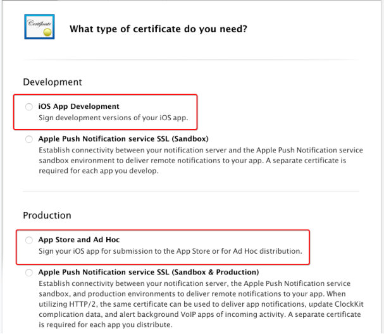This screenshot has height=334, width=384.
Task: Click "Sign development versions of your iOS app." text
Action: click(x=113, y=118)
